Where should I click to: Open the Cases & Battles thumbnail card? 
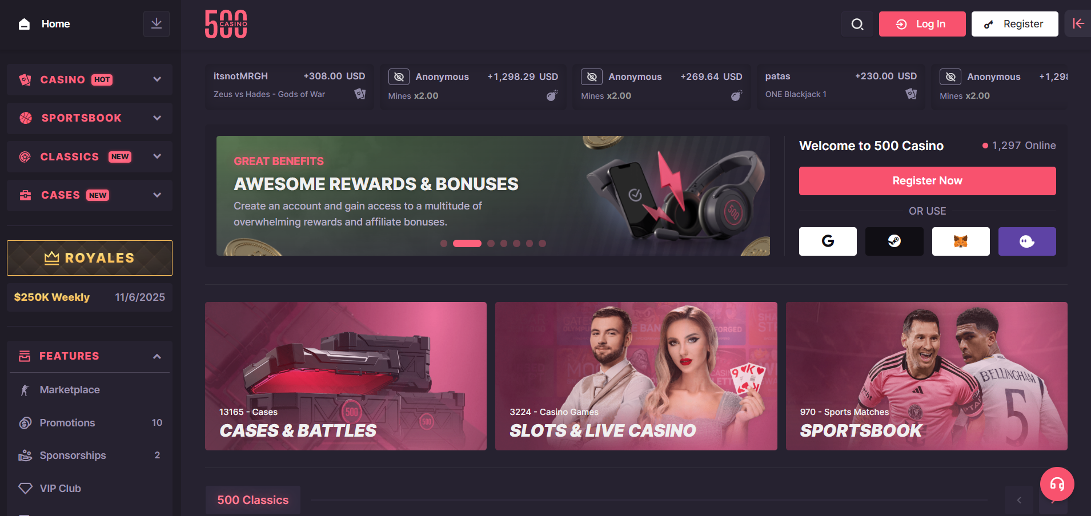point(346,376)
